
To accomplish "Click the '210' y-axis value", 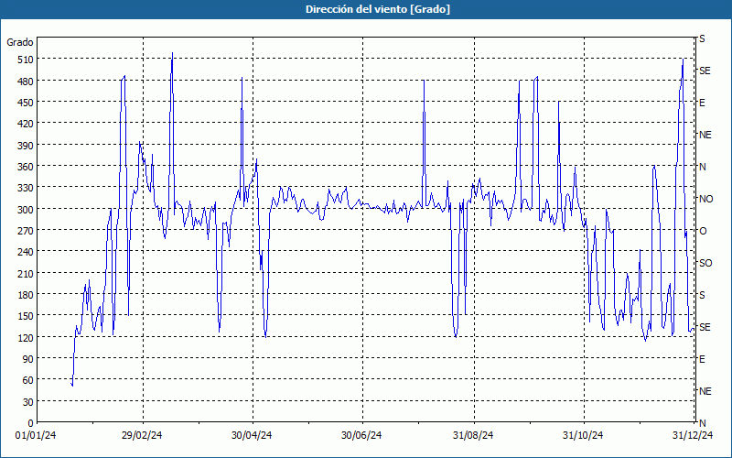I will [25, 273].
